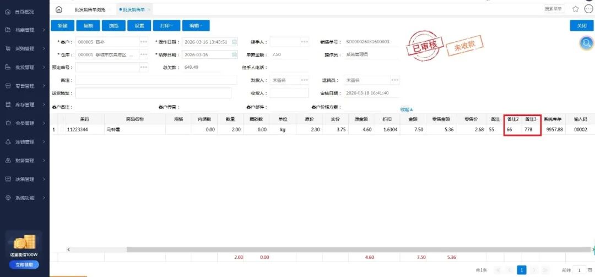
Task: Click the 立即领取 promo button
Action: click(x=24, y=264)
